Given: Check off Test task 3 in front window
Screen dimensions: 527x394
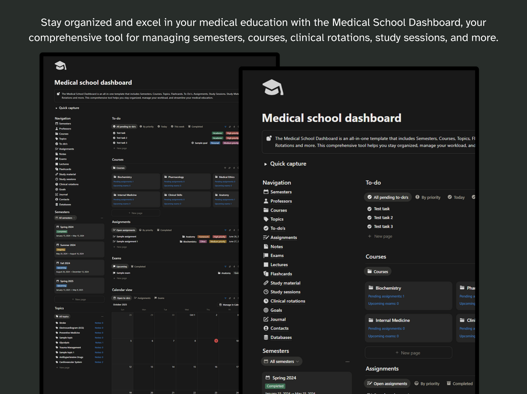Looking at the screenshot, I should pyautogui.click(x=369, y=226).
